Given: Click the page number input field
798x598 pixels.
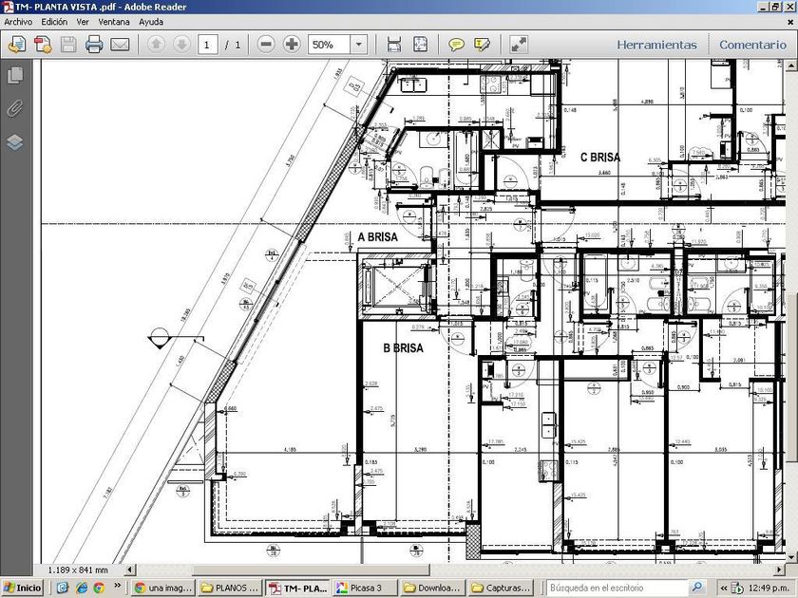Looking at the screenshot, I should tap(208, 45).
